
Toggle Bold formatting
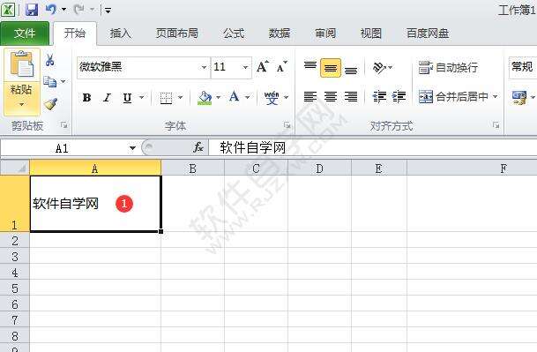(86, 98)
